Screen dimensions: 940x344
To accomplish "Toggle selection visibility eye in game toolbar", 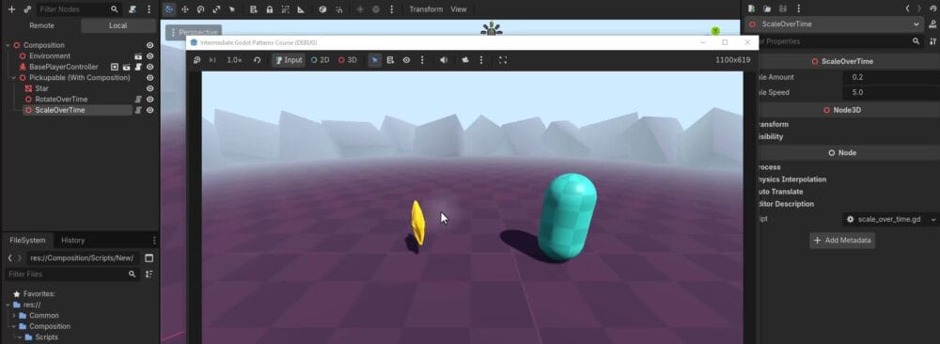I will [406, 60].
